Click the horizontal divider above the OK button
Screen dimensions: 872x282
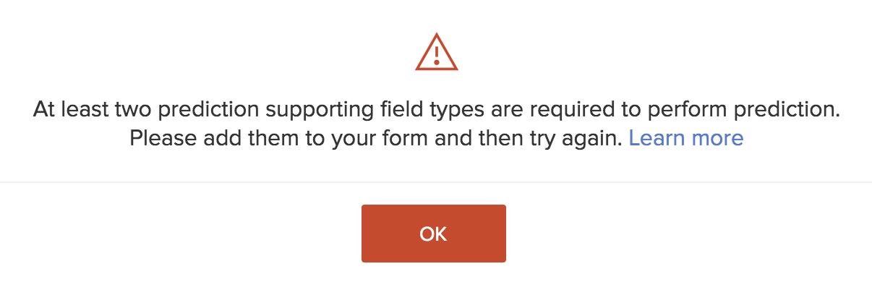pyautogui.click(x=436, y=181)
